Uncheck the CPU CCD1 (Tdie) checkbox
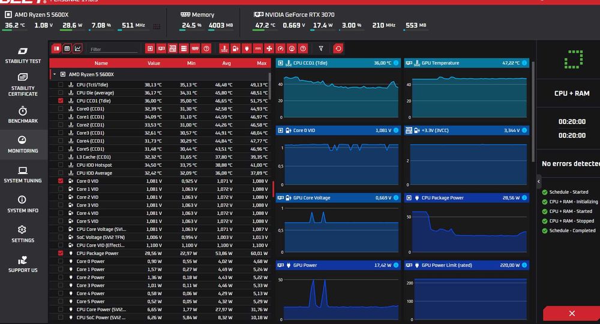The width and height of the screenshot is (600, 324). [61, 101]
